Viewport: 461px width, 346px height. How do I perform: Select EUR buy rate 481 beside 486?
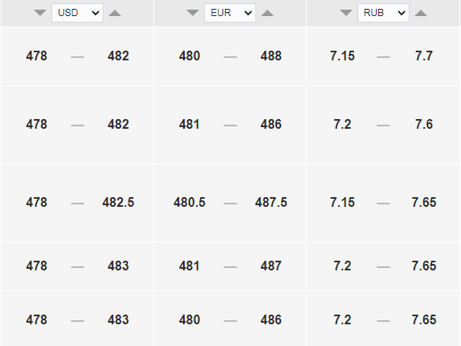(x=190, y=124)
